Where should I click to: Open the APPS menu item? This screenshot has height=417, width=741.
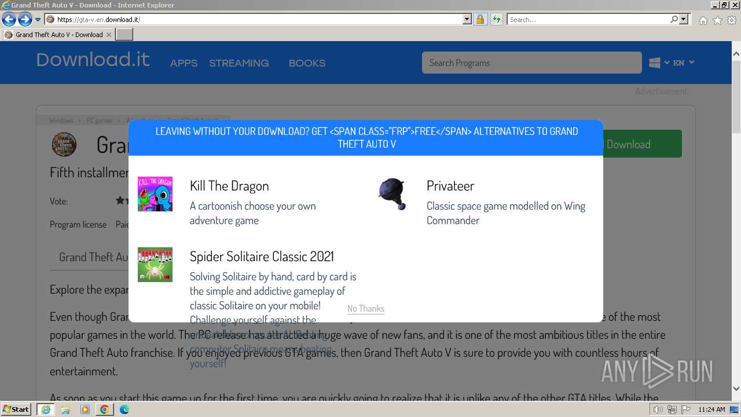(184, 63)
